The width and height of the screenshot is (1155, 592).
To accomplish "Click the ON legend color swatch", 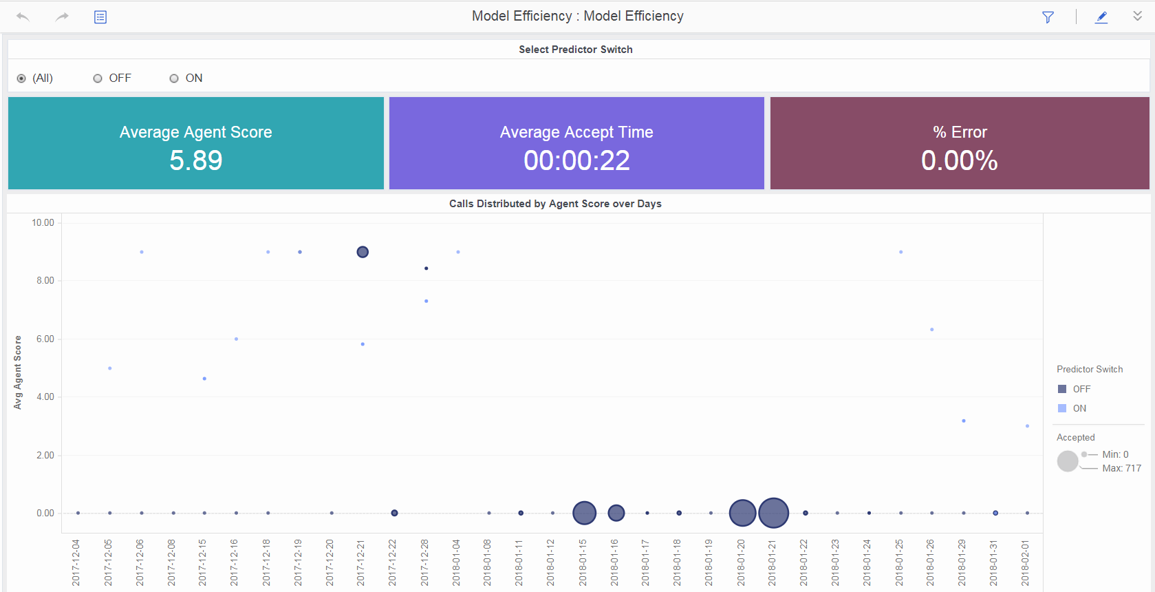I will (1062, 408).
